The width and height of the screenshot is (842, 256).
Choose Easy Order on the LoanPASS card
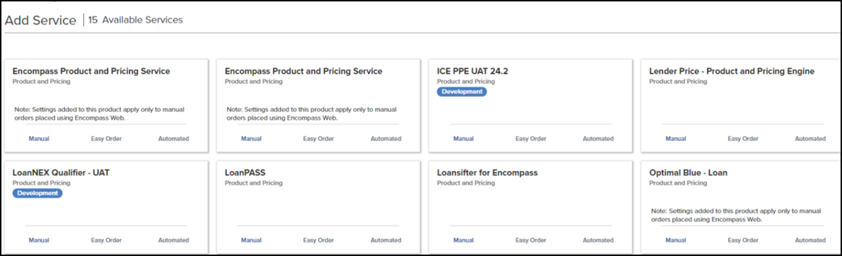click(319, 240)
